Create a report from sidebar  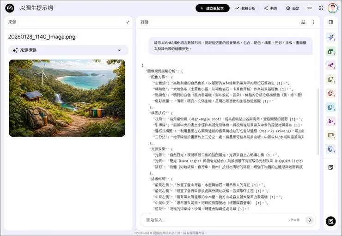pos(330,79)
